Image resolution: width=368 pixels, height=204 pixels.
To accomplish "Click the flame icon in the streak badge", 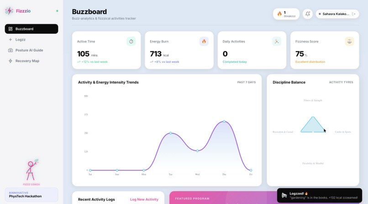I will pos(279,14).
